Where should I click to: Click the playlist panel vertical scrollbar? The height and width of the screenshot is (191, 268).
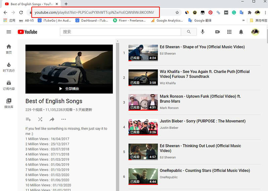[118, 116]
